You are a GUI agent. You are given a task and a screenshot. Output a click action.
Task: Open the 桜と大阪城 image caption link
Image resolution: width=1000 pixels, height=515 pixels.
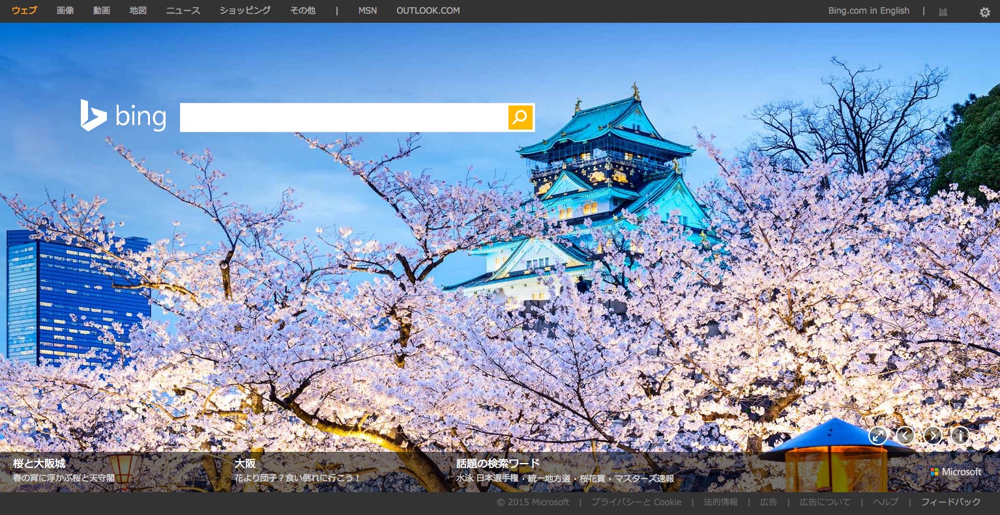39,464
